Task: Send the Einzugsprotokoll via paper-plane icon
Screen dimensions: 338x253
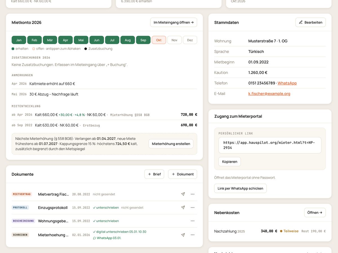Action: click(183, 208)
